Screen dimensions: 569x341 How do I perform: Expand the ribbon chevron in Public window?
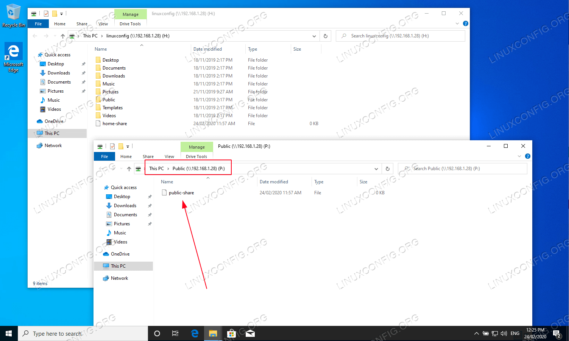(x=519, y=156)
